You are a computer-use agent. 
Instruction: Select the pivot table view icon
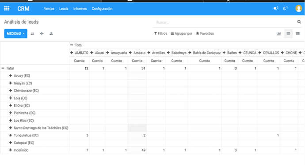pos(288,34)
